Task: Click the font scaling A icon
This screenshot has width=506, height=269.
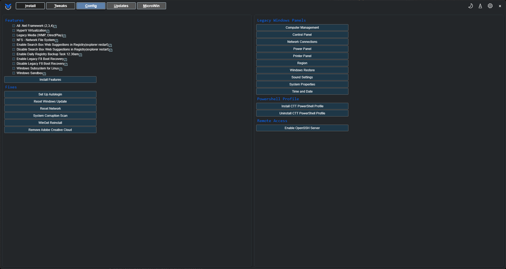Action: 480,6
